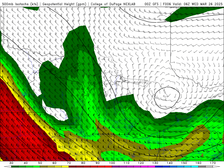Click the legend label "130"
The width and height of the screenshot is (224, 168).
(x=155, y=163)
